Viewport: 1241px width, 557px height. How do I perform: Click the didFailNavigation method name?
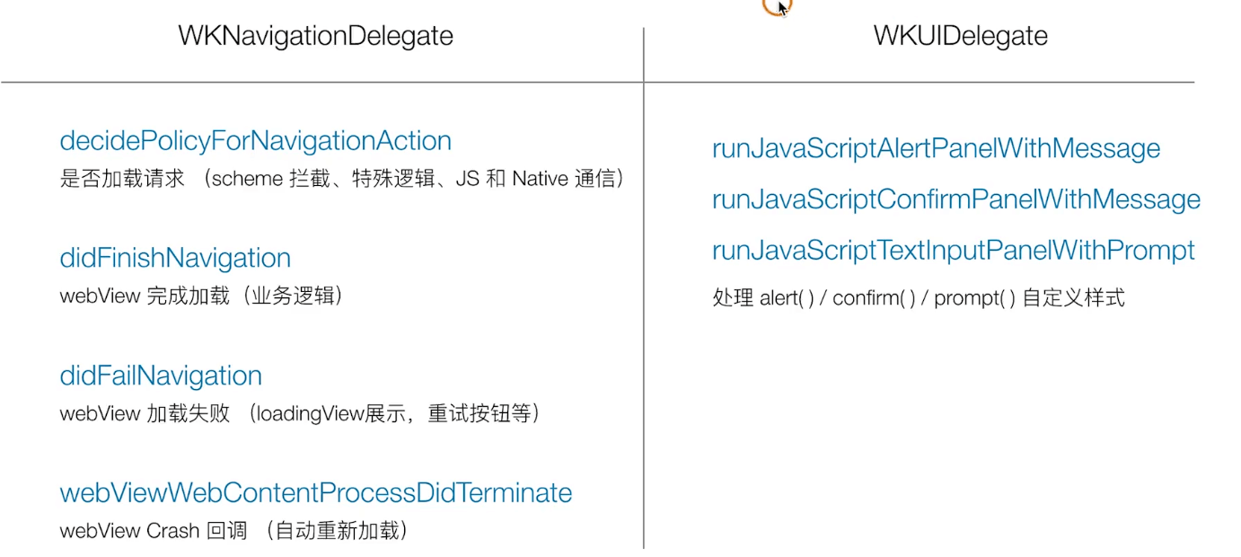[x=161, y=376]
